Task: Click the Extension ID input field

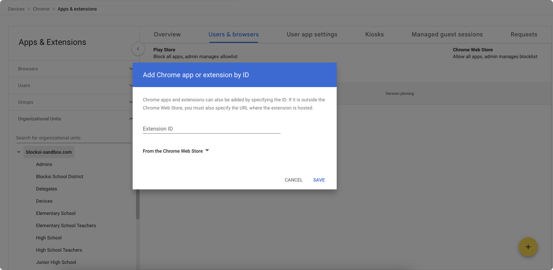Action: pos(212,129)
